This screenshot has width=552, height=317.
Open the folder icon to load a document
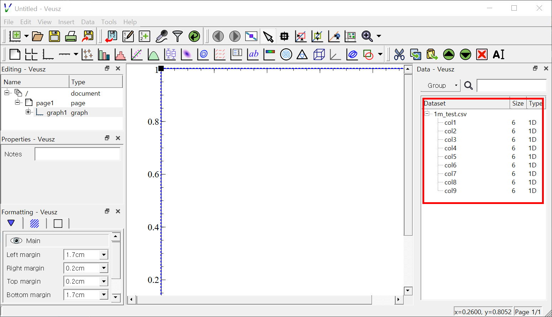(x=37, y=36)
